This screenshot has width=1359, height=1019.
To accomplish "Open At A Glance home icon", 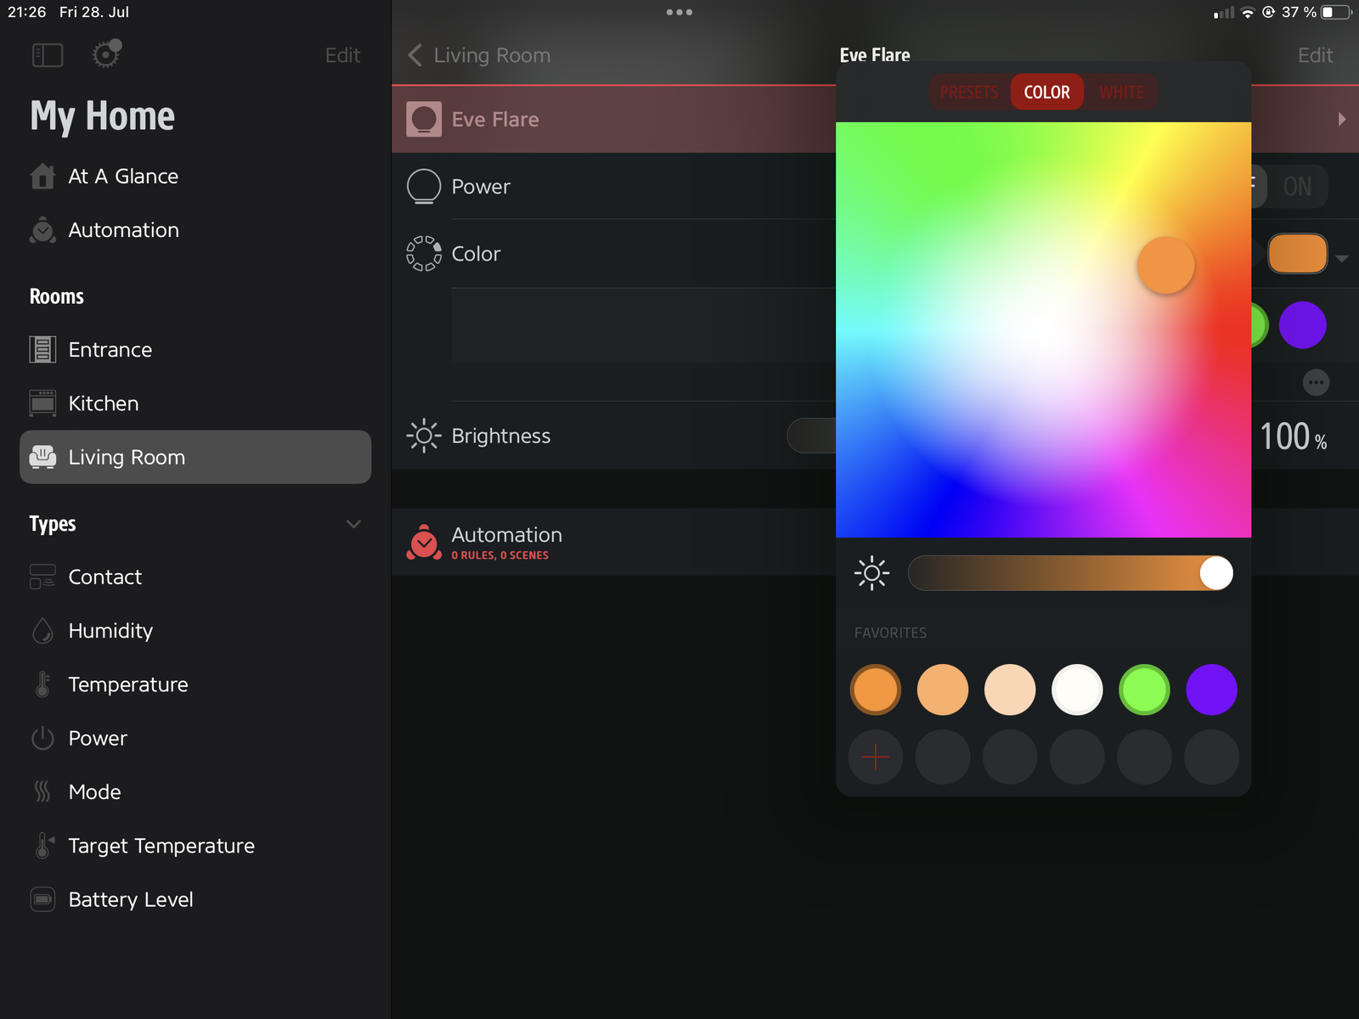I will (42, 177).
